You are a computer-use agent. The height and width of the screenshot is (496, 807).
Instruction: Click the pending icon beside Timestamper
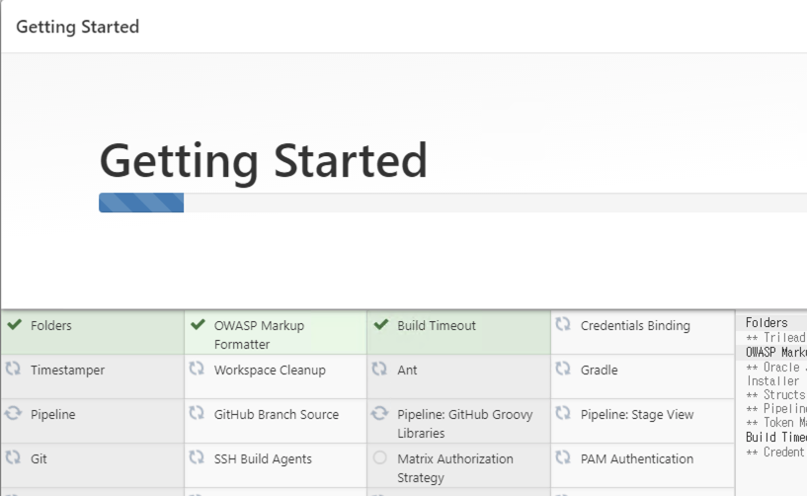pyautogui.click(x=13, y=369)
